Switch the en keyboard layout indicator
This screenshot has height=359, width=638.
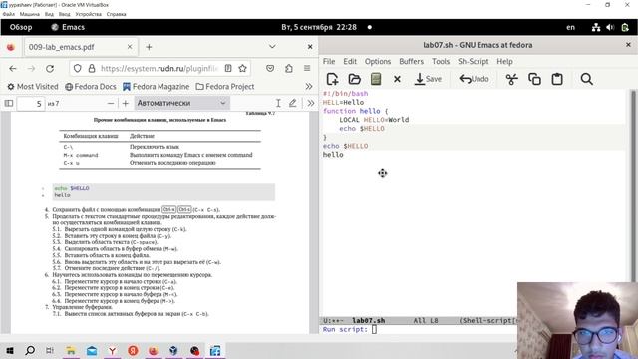point(571,27)
